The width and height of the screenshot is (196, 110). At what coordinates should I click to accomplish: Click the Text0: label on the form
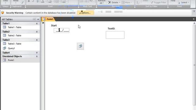(x=111, y=28)
